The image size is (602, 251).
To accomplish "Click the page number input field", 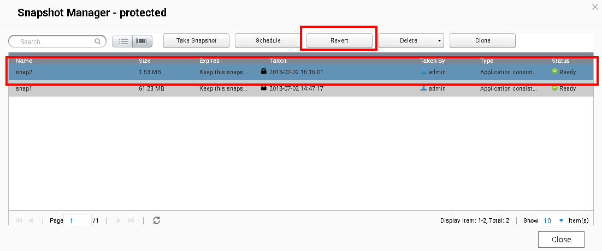I will pyautogui.click(x=78, y=220).
